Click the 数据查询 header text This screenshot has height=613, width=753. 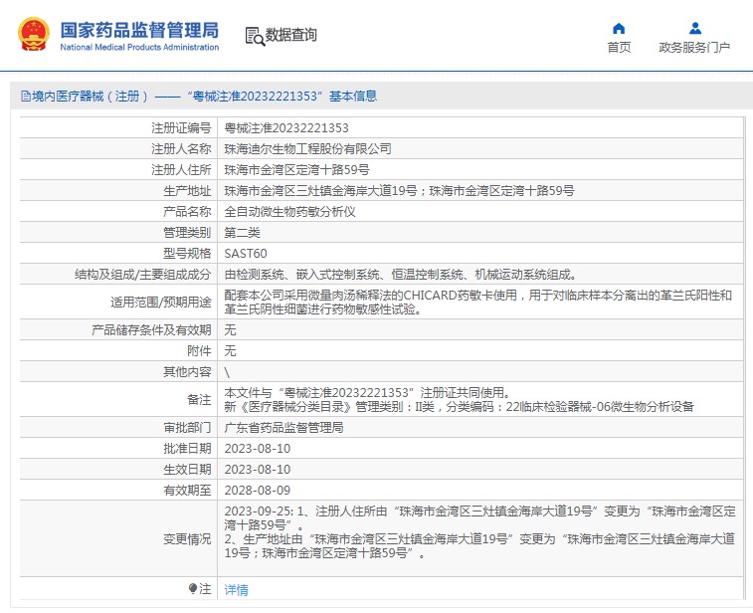[291, 36]
